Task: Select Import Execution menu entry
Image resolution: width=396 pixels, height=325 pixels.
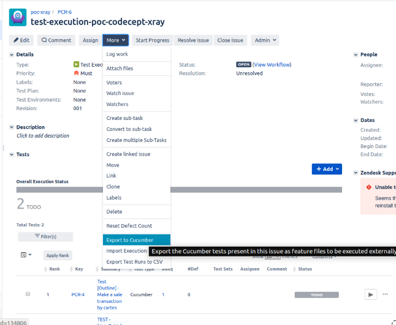Action: [x=126, y=251]
